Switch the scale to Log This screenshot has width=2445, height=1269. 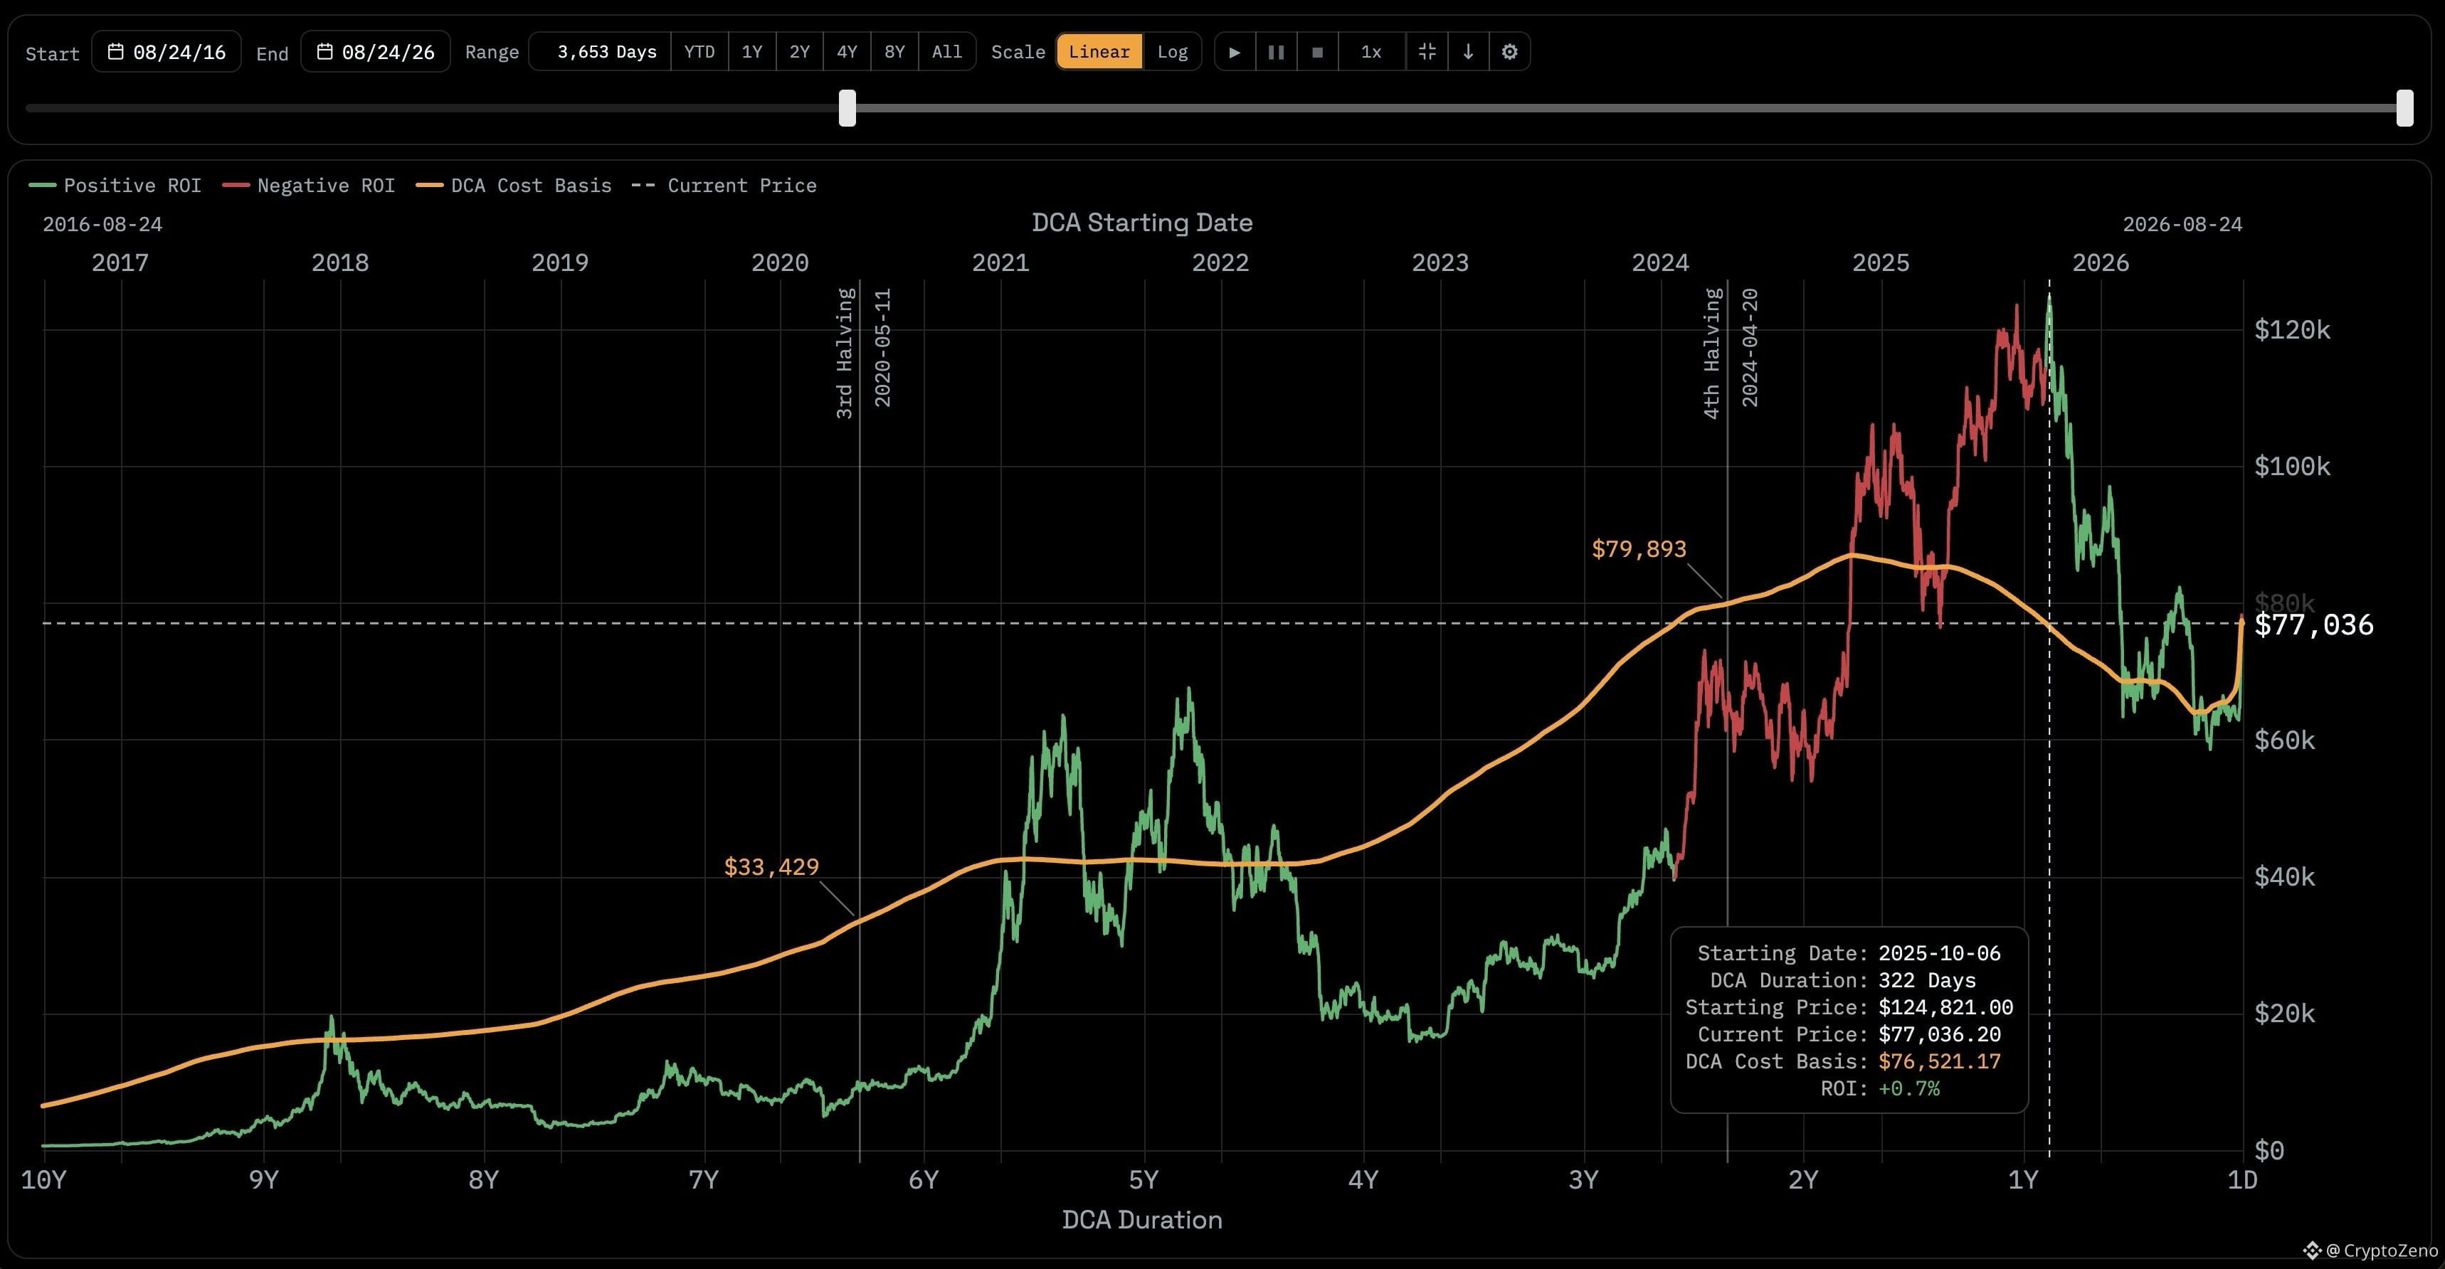1172,51
